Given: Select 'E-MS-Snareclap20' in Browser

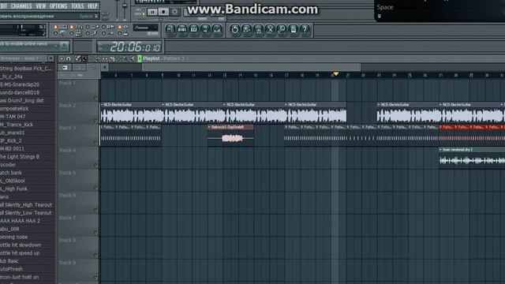Looking at the screenshot, I should coord(20,84).
